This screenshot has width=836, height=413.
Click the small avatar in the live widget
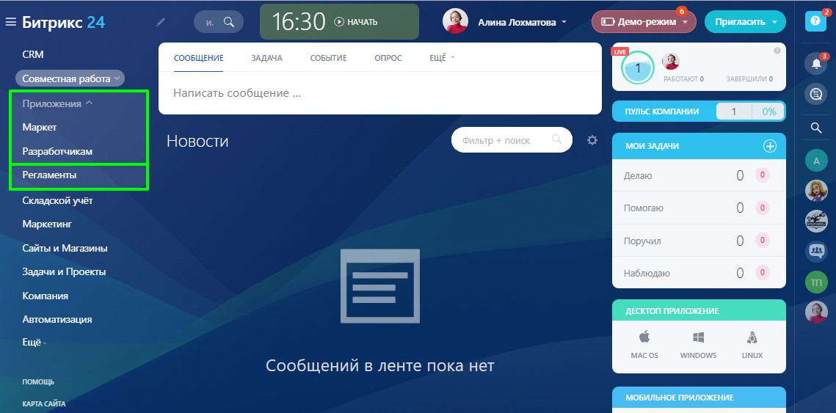tap(671, 62)
